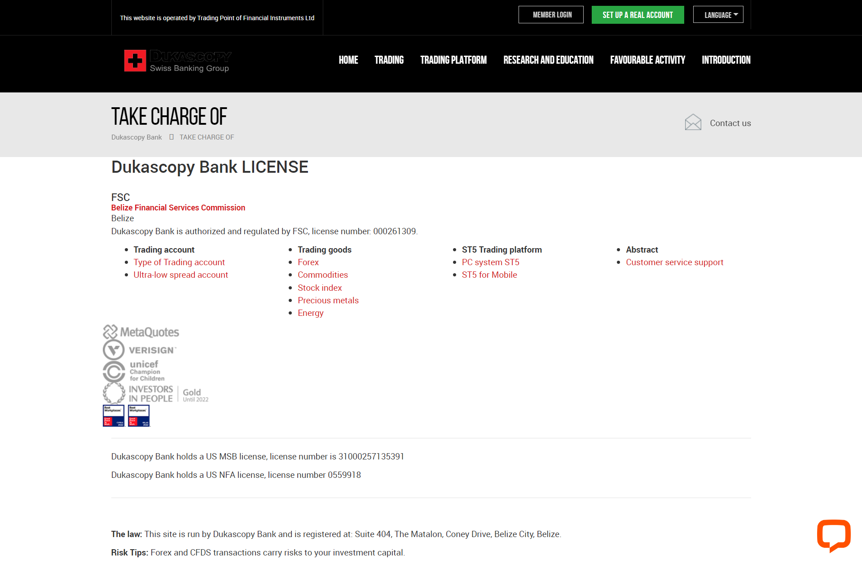Click the VeriSign logo
This screenshot has width=862, height=564.
pos(140,350)
